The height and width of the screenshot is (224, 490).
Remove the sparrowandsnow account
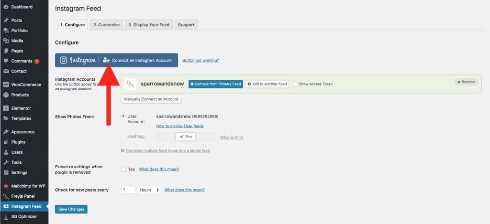[466, 82]
